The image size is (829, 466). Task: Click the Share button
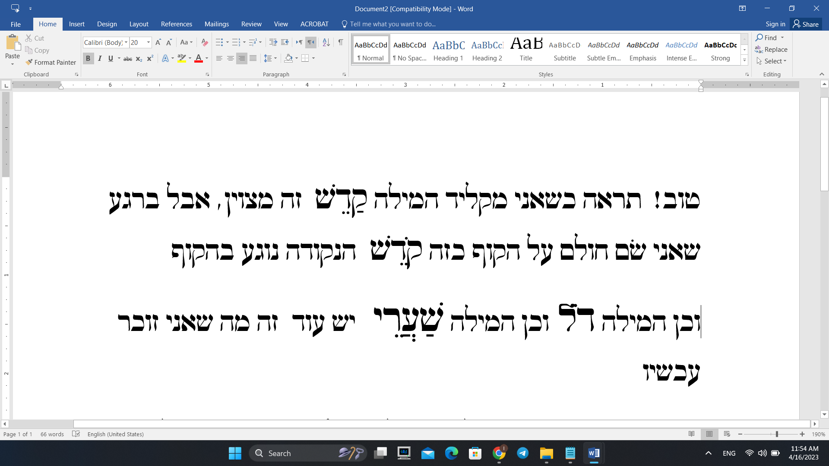[806, 24]
